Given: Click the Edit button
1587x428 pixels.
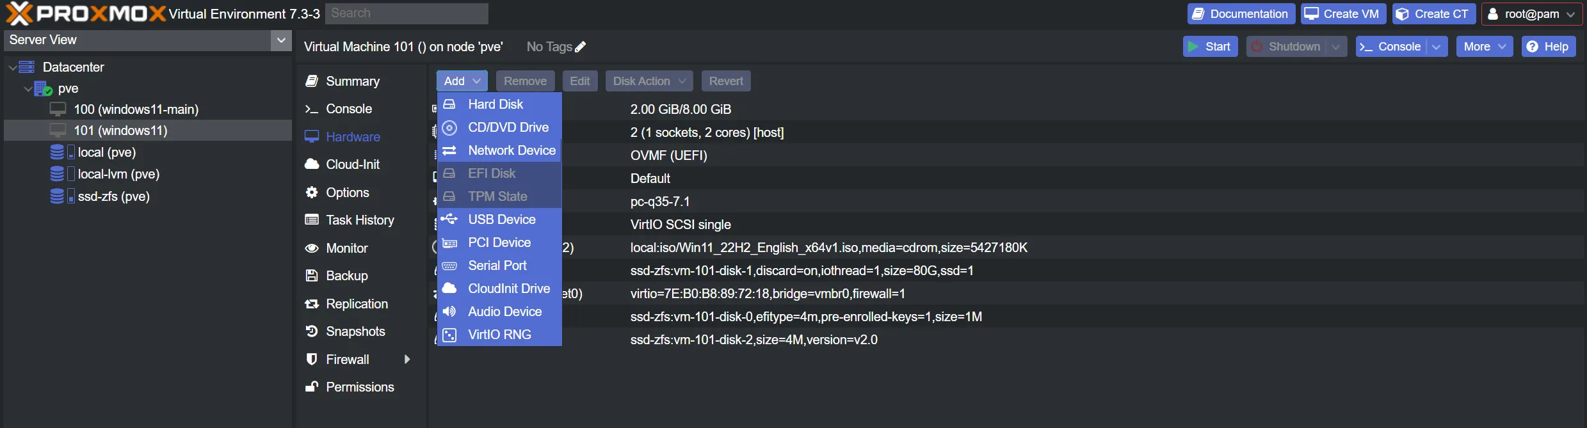Looking at the screenshot, I should point(580,81).
